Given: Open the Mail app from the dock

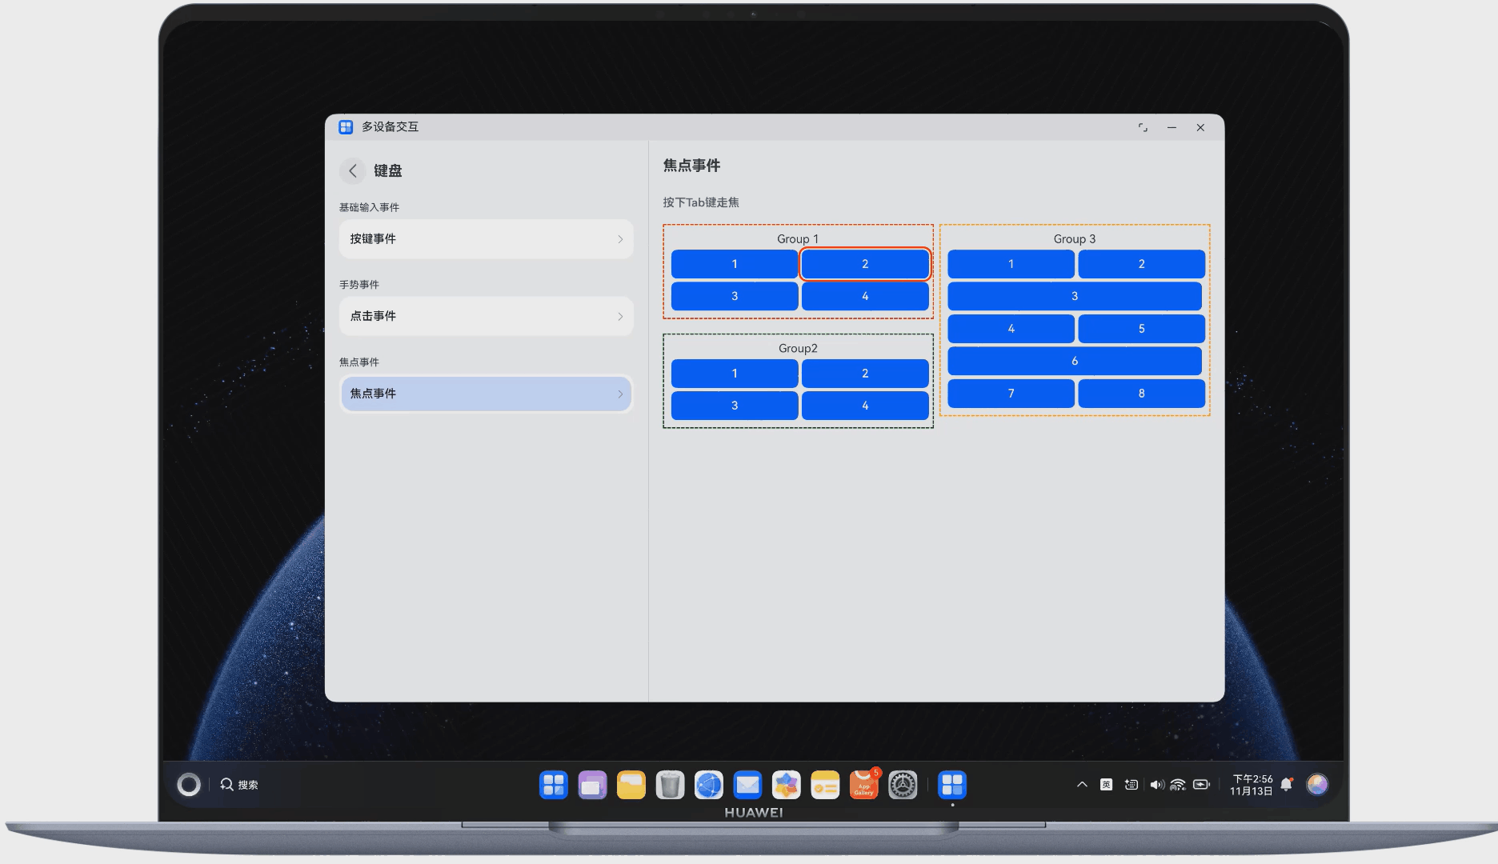Looking at the screenshot, I should tap(747, 785).
